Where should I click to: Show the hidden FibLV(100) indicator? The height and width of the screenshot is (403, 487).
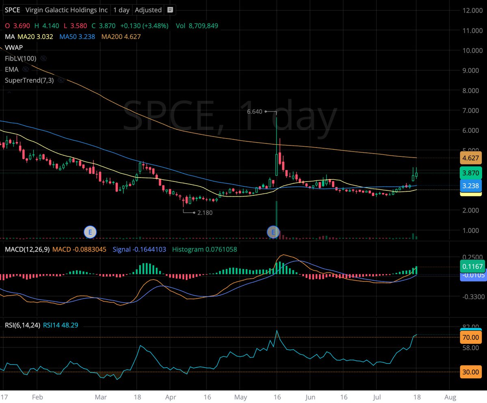pyautogui.click(x=44, y=58)
